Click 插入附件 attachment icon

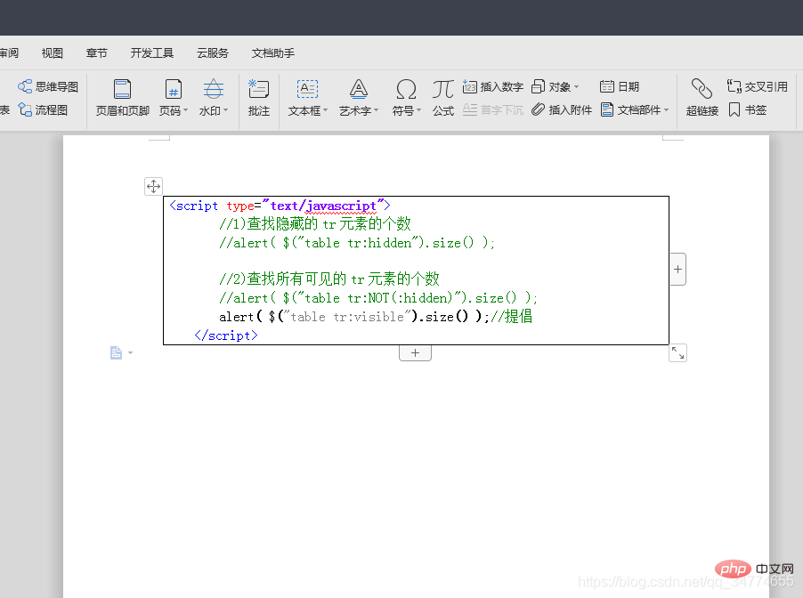click(539, 110)
